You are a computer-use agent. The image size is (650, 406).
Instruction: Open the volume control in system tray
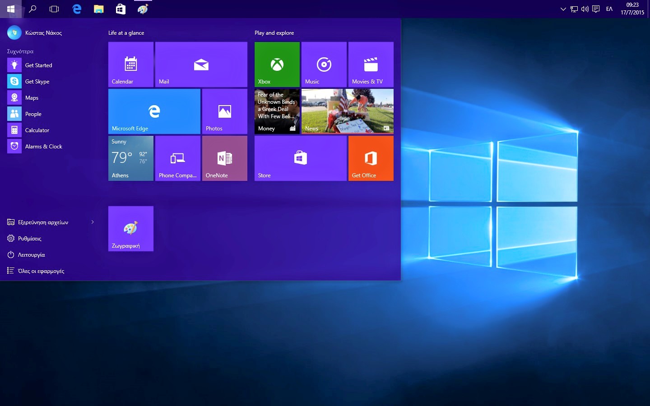(585, 9)
